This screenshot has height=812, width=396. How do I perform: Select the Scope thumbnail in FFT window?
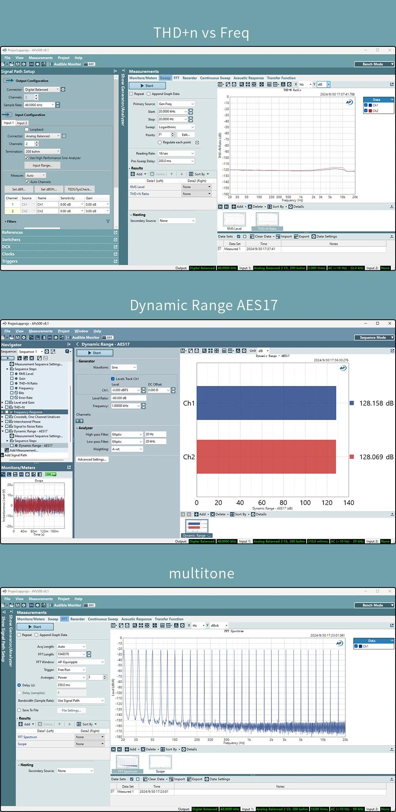coord(160,763)
